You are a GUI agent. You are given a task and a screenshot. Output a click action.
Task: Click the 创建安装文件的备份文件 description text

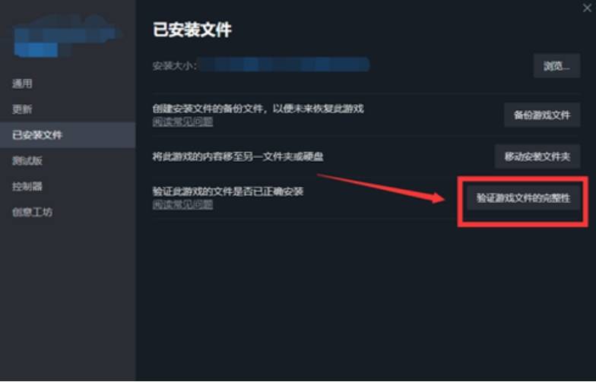[x=258, y=109]
